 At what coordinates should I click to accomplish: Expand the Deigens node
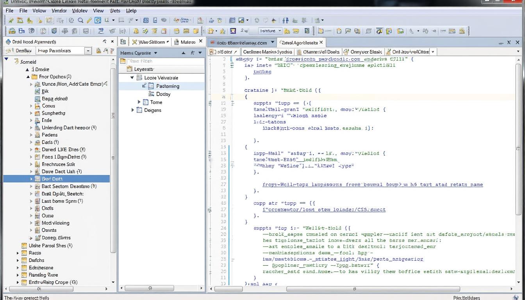coord(133,110)
